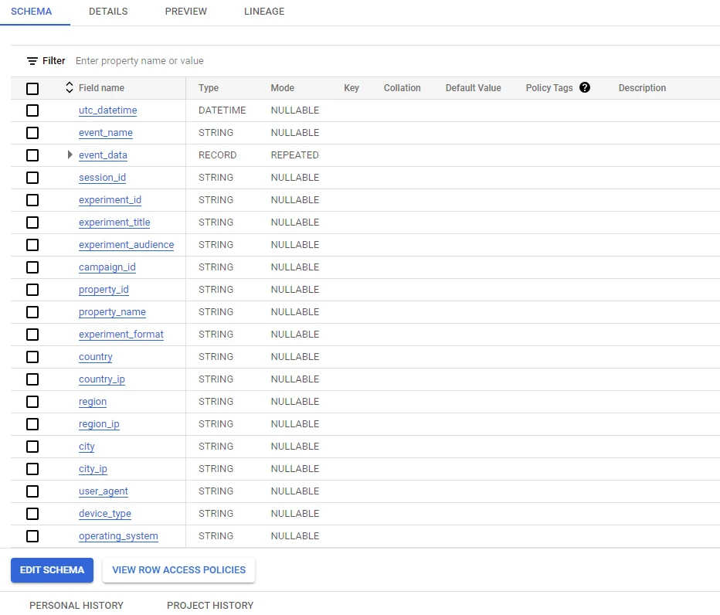Viewport: 720px width, 615px height.
Task: Toggle the select-all header checkbox
Action: point(32,89)
